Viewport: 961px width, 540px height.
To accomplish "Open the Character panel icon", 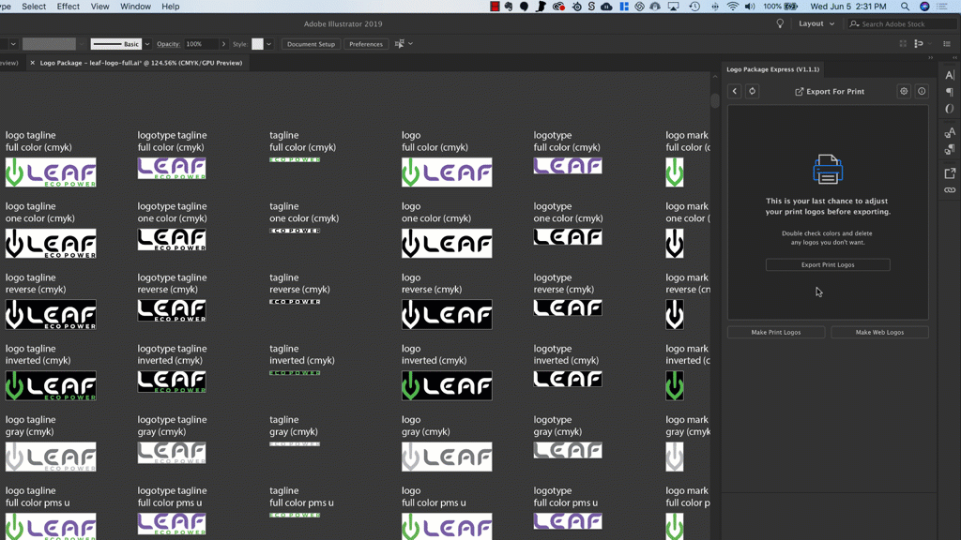I will (950, 75).
